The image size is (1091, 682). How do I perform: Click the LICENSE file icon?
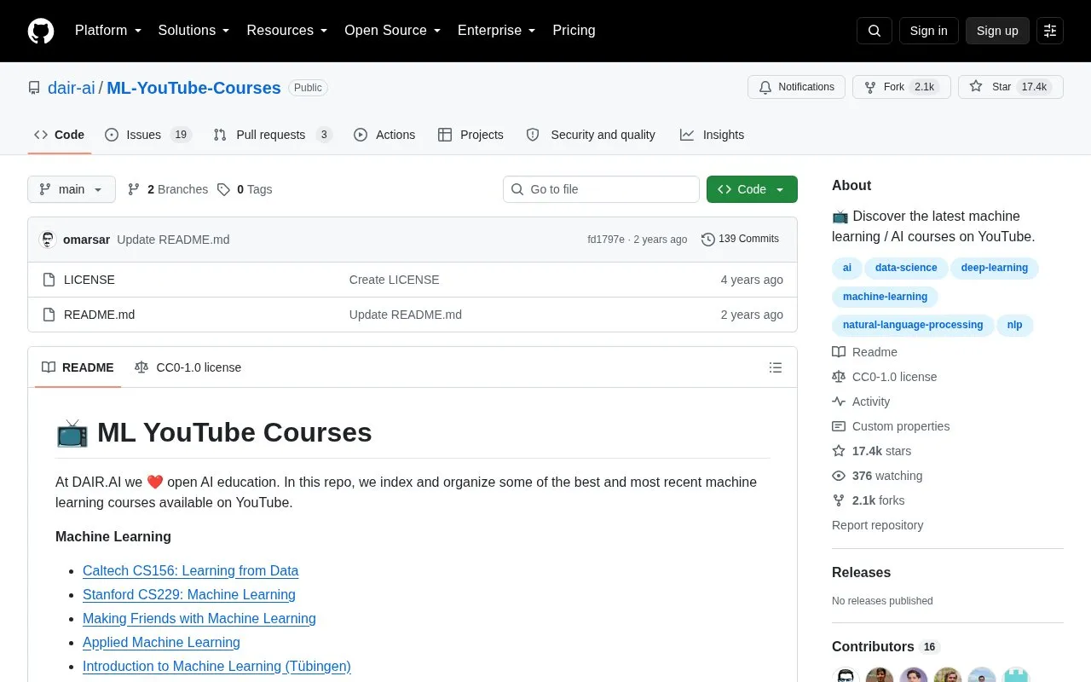coord(49,280)
